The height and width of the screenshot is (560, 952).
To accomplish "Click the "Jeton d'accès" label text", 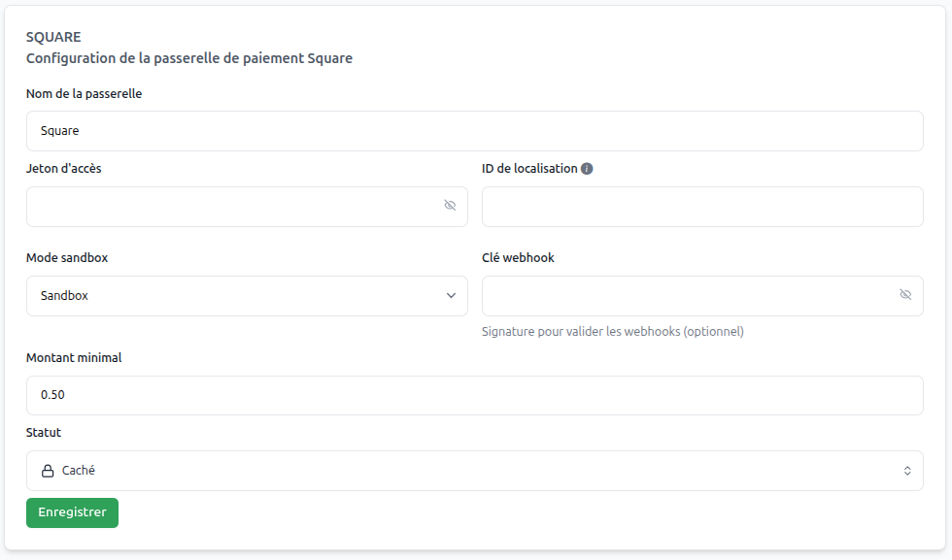I will point(64,168).
